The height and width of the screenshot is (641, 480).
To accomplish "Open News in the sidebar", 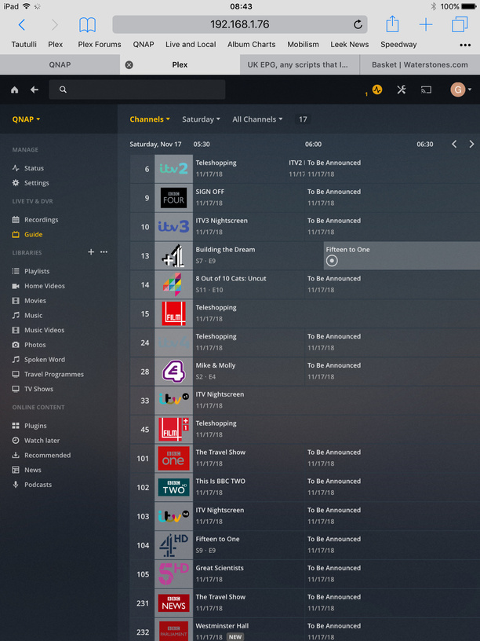I will 27,470.
